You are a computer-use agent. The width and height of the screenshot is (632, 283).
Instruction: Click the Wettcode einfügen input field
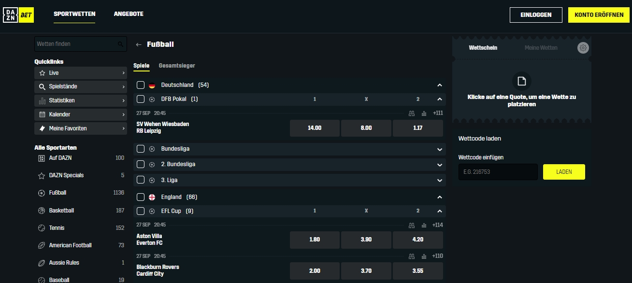coord(498,172)
